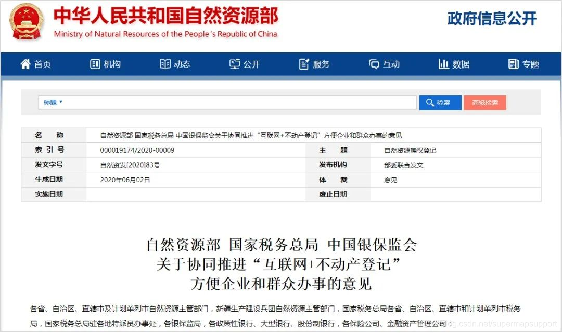The width and height of the screenshot is (562, 333).
Task: Click the 名称 row document title text
Action: pos(251,136)
